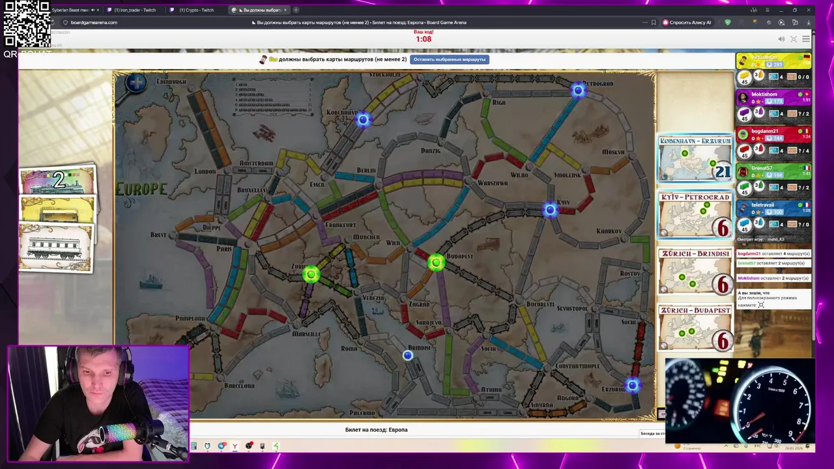This screenshot has height=469, width=834.
Task: Click teletravail's blue train wagon icon
Action: 743,224
